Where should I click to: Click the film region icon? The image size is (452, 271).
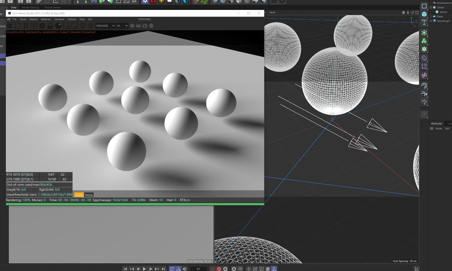[x=74, y=26]
